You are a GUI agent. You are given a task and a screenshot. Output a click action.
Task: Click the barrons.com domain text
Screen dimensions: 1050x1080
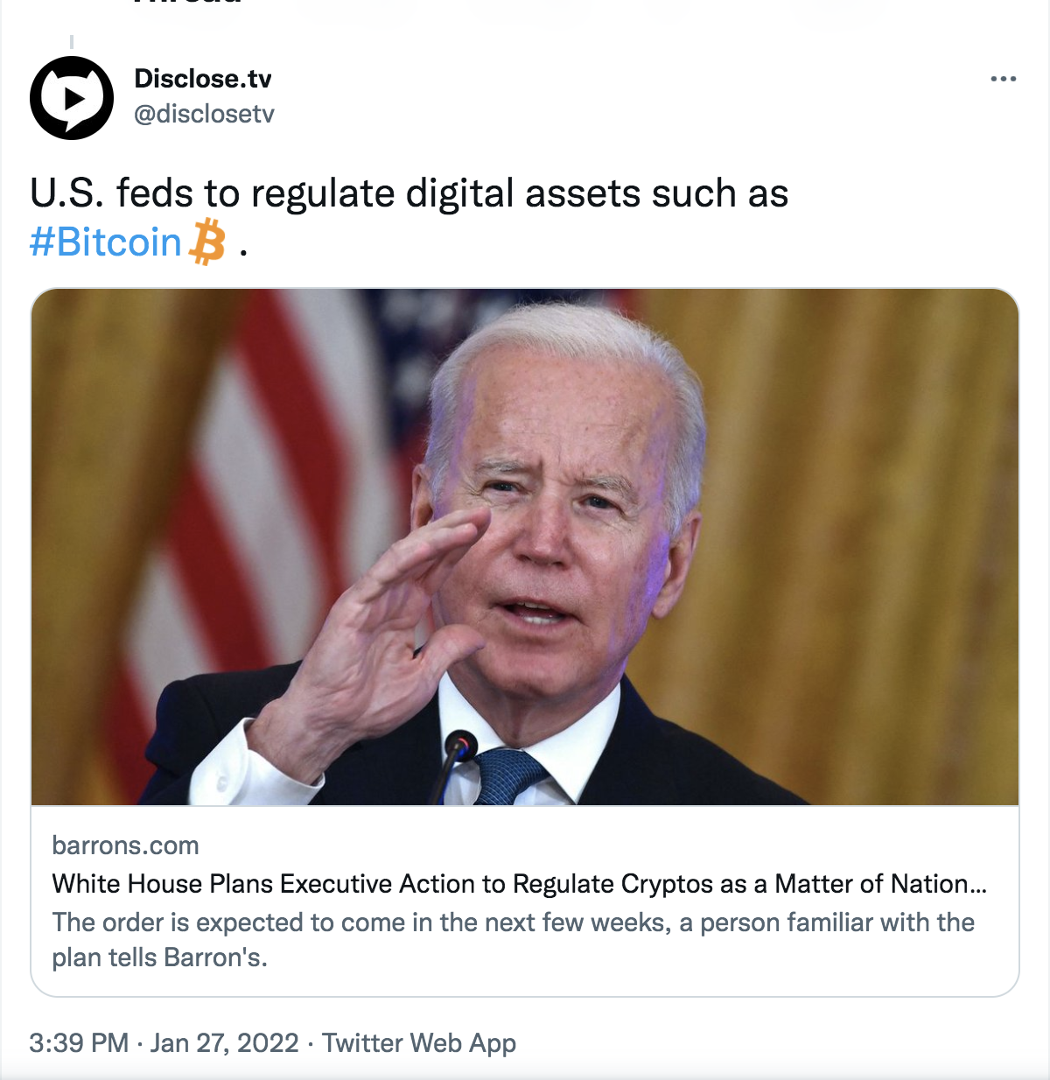(125, 845)
